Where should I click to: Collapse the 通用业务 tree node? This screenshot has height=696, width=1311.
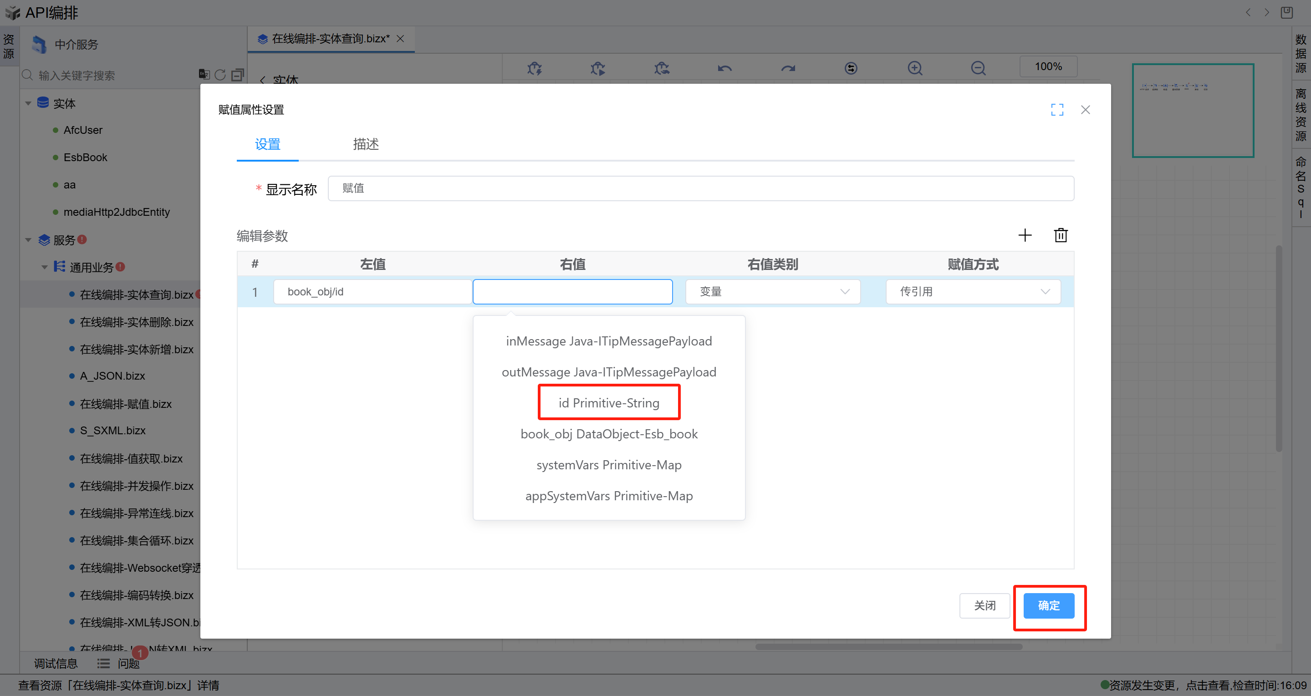(45, 267)
